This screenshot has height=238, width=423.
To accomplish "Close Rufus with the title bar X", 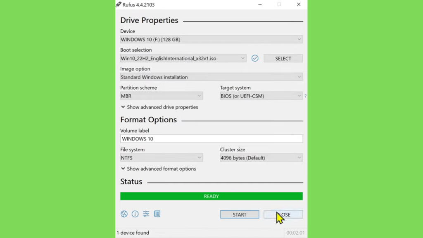I will (299, 5).
